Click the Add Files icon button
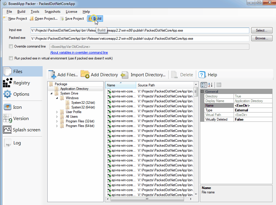 (x=52, y=75)
